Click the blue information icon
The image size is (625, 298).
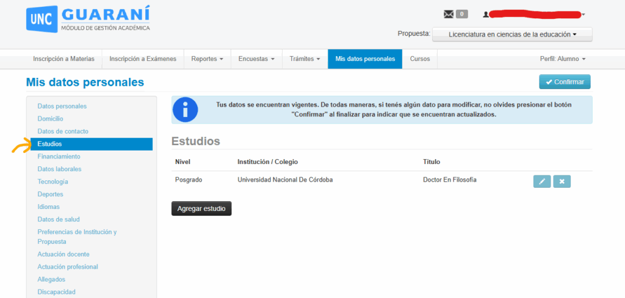click(x=186, y=110)
